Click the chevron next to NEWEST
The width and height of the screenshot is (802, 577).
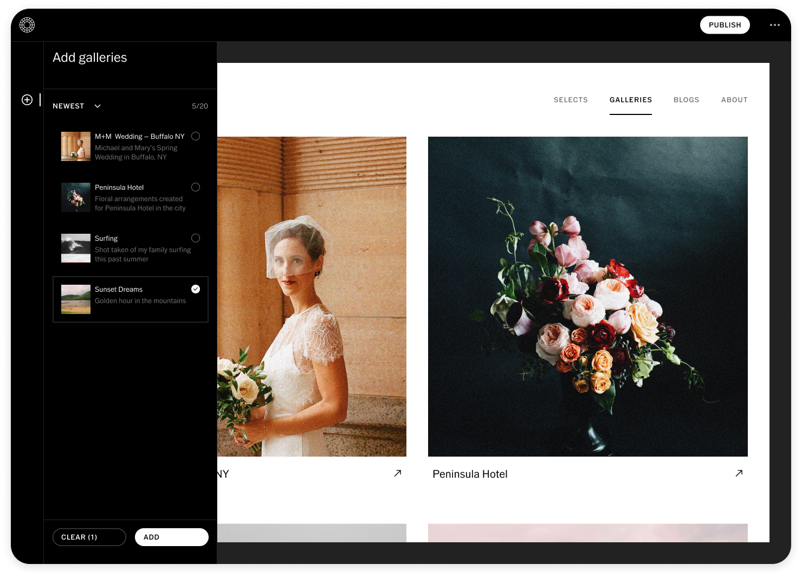click(x=98, y=106)
